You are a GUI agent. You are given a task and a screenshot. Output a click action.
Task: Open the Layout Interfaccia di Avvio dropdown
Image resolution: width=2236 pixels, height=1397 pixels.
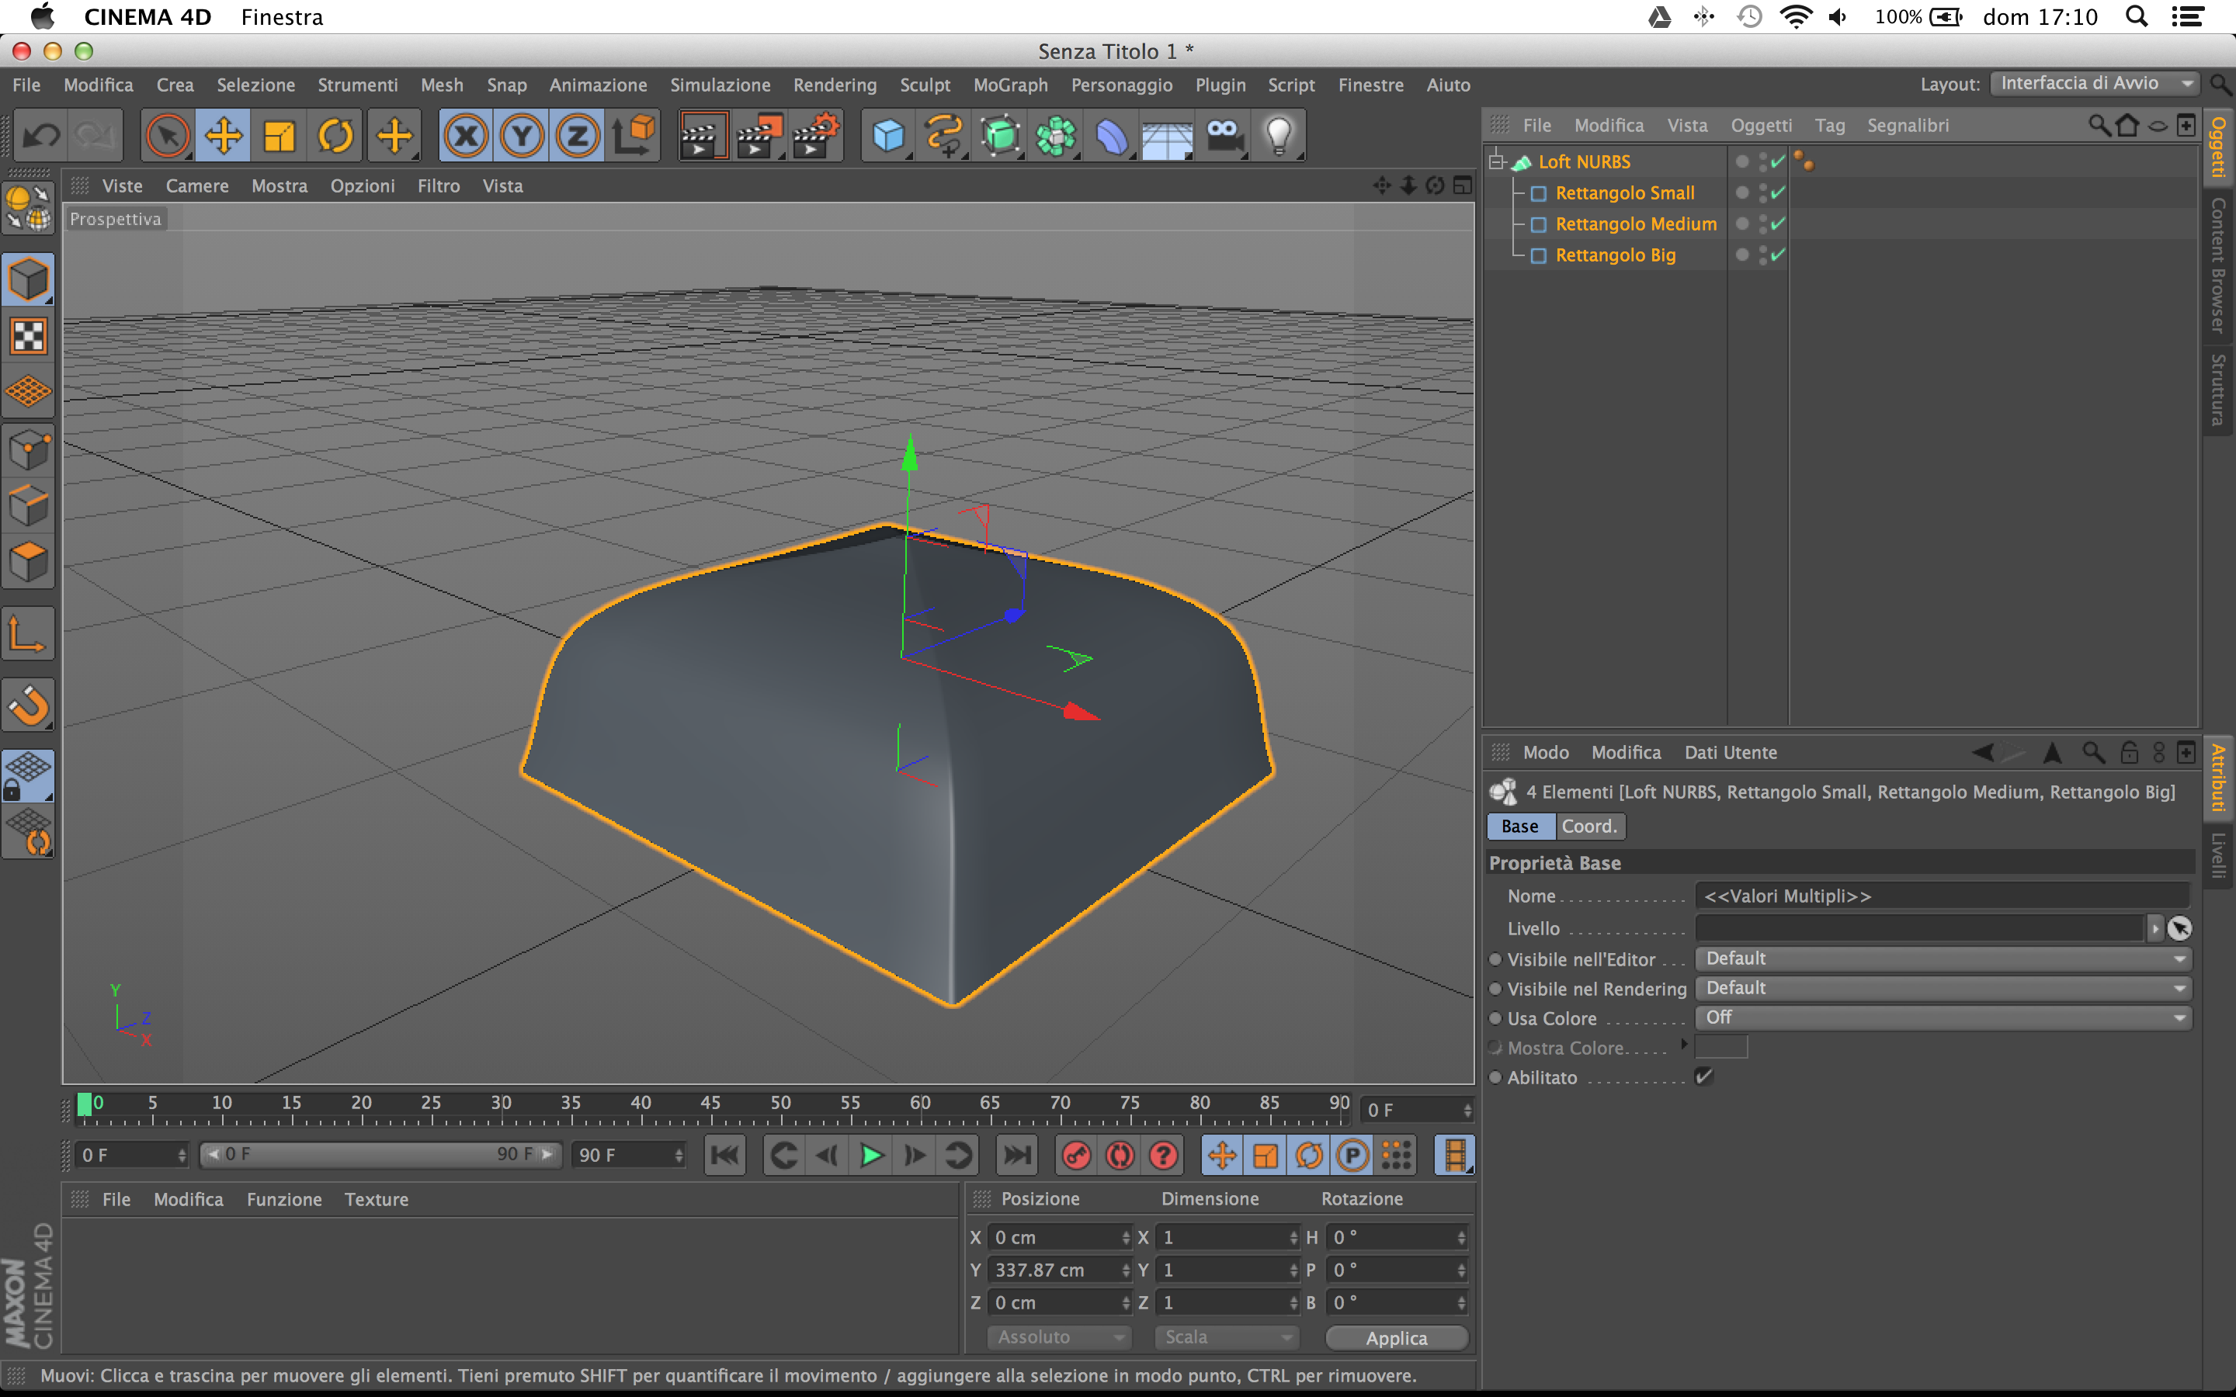click(2093, 83)
